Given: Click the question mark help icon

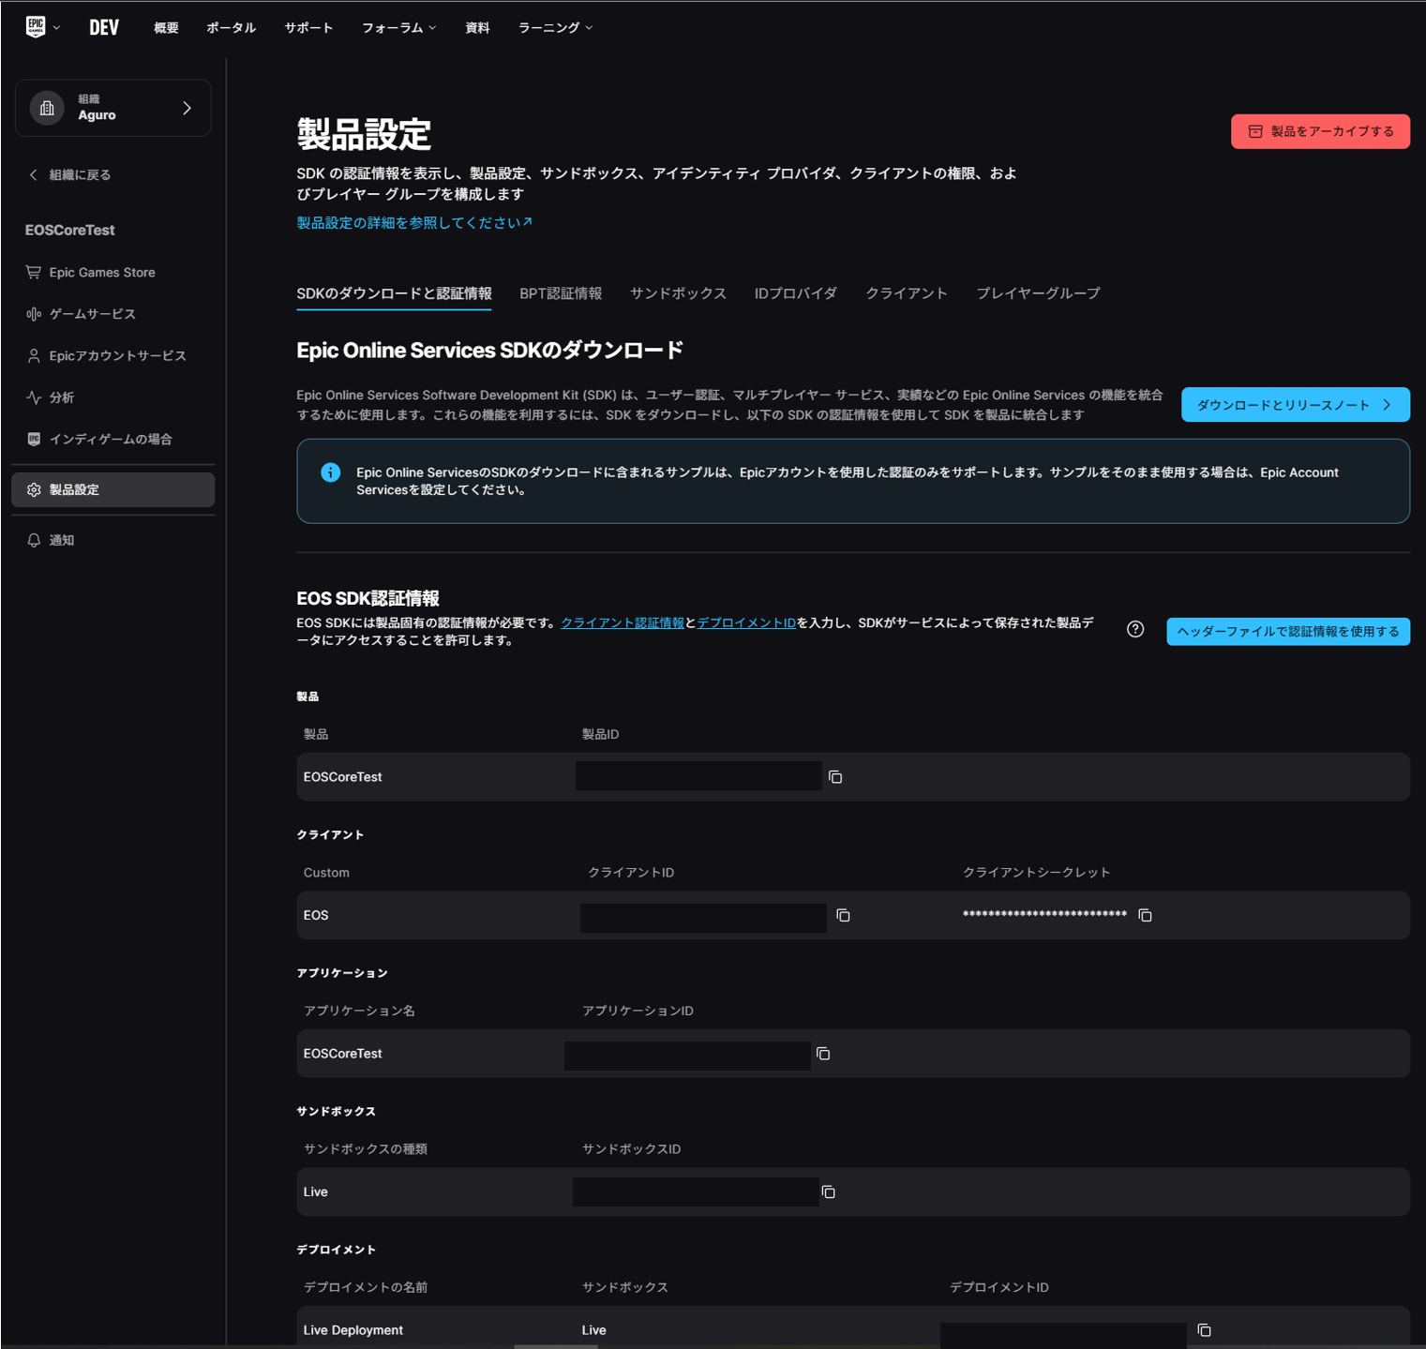Looking at the screenshot, I should click(1135, 629).
